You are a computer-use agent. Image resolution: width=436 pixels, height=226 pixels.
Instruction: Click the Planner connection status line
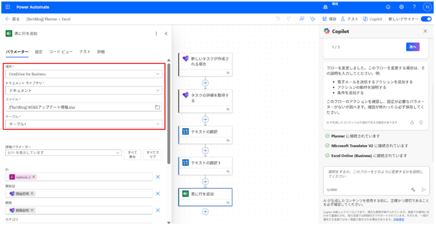[x=352, y=136]
